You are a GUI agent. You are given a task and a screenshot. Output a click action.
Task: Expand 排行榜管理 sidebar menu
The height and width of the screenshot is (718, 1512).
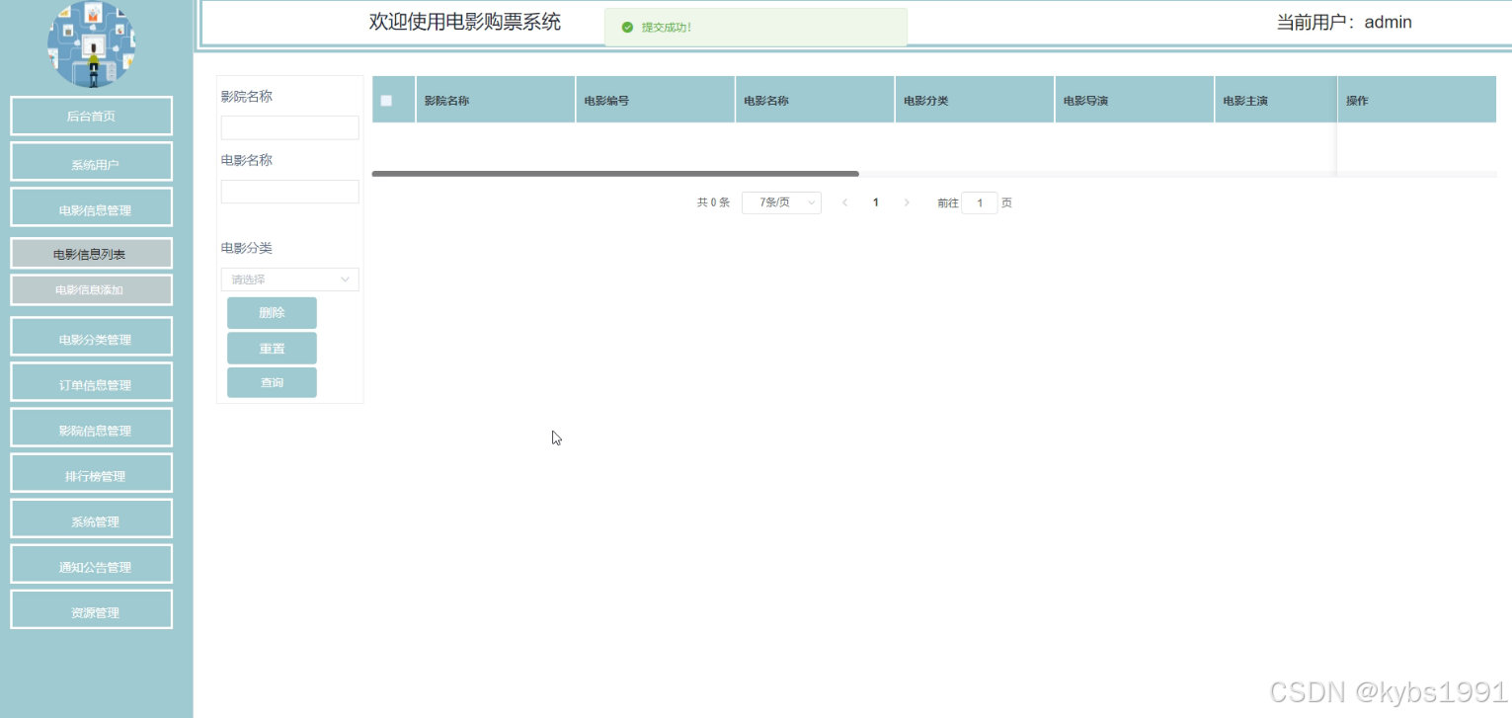91,472
